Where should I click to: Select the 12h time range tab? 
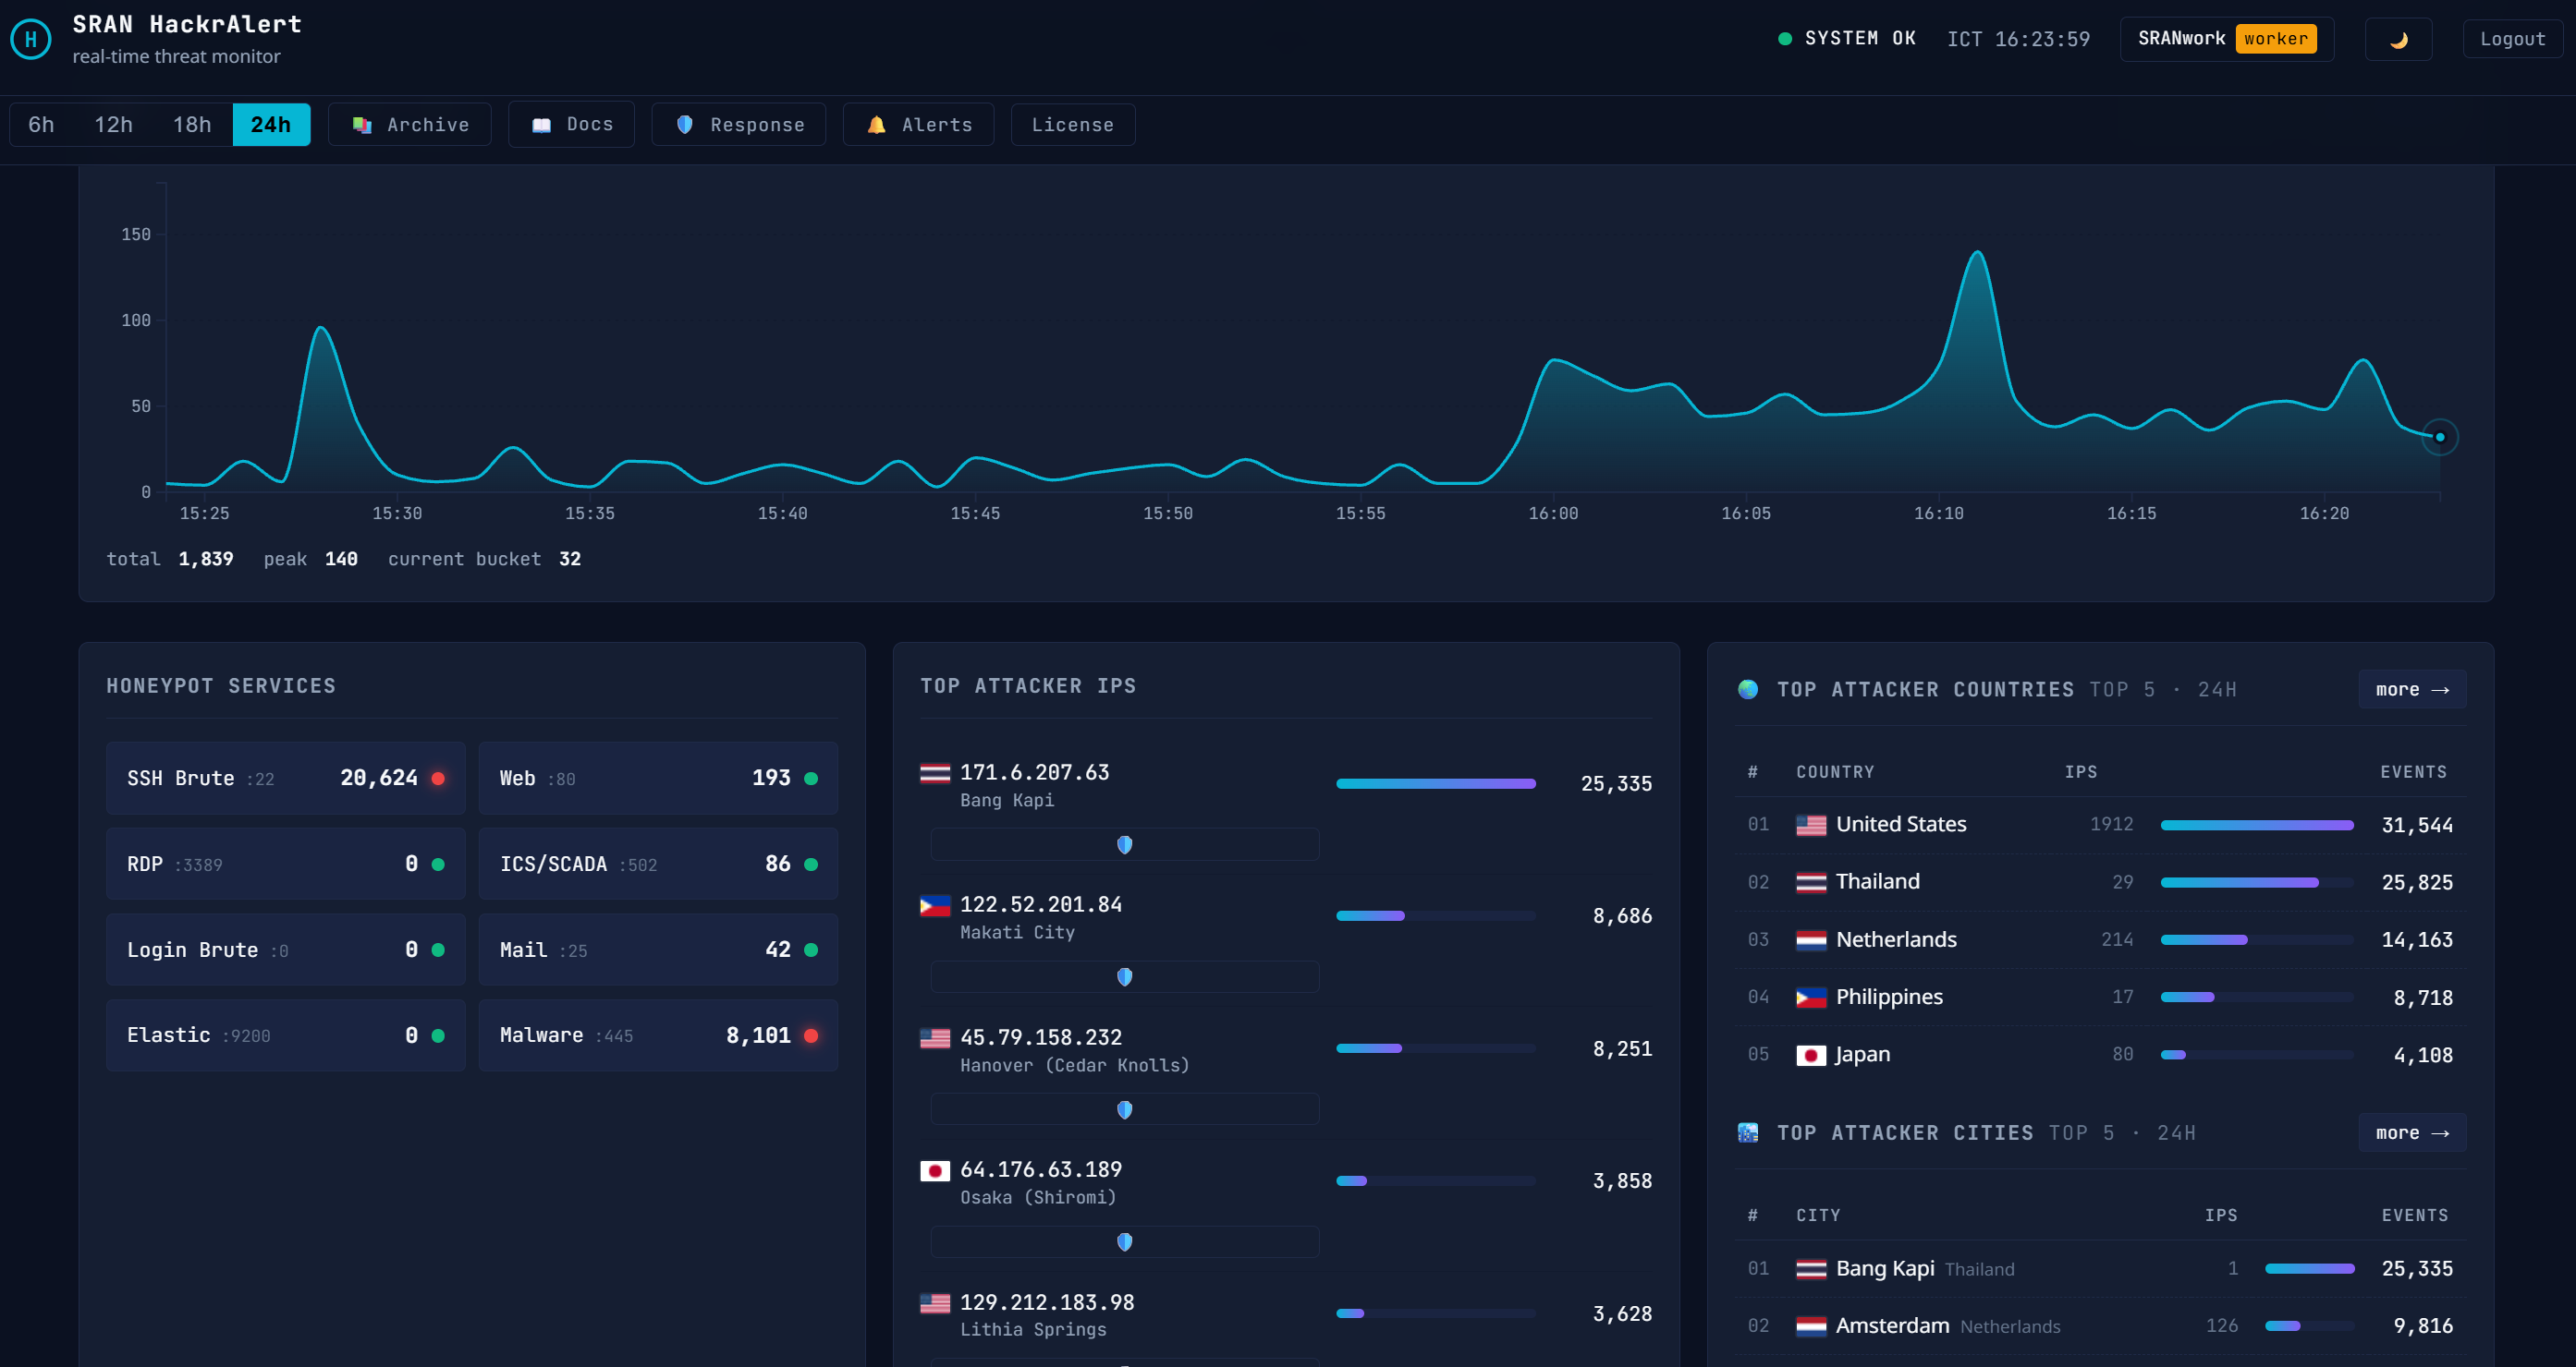[x=113, y=124]
